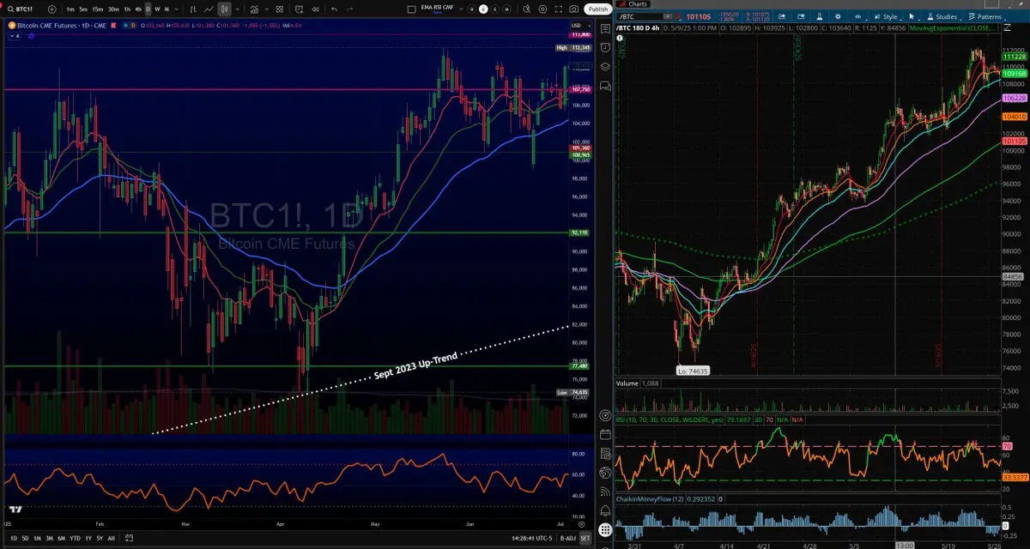This screenshot has width=1030, height=549.
Task: Select the 1Y date range
Action: (88, 538)
